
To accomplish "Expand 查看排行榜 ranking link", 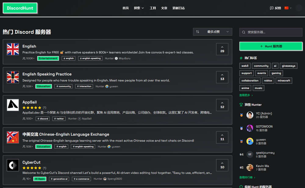I will (x=247, y=178).
